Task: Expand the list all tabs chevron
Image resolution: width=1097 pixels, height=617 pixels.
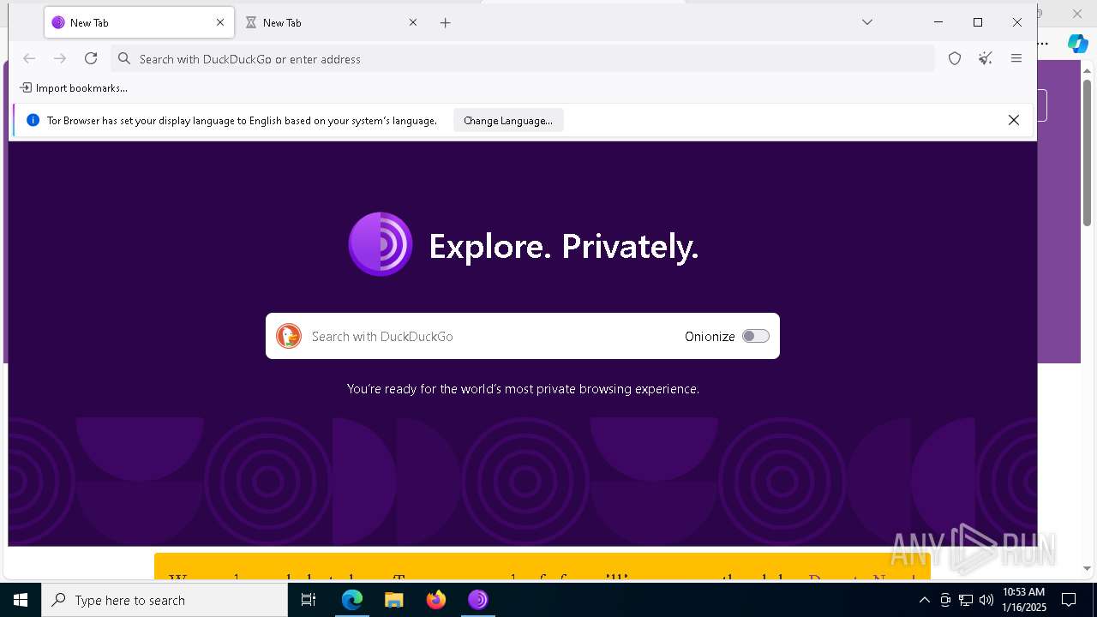Action: tap(867, 22)
